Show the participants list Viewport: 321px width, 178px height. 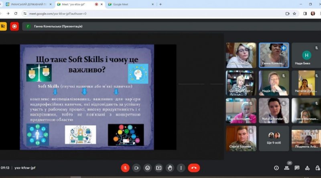(286, 168)
